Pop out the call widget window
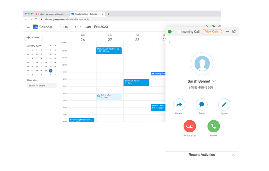 coord(234,31)
